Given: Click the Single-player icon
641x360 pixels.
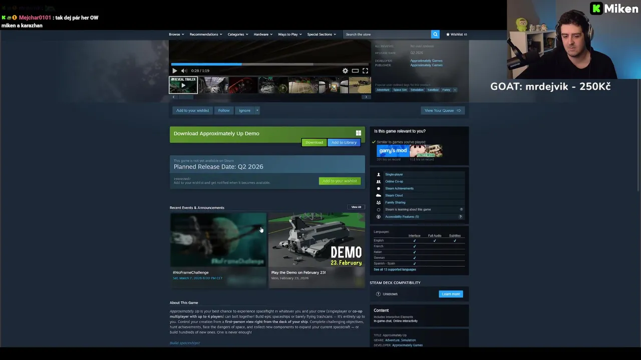Looking at the screenshot, I should pyautogui.click(x=379, y=174).
